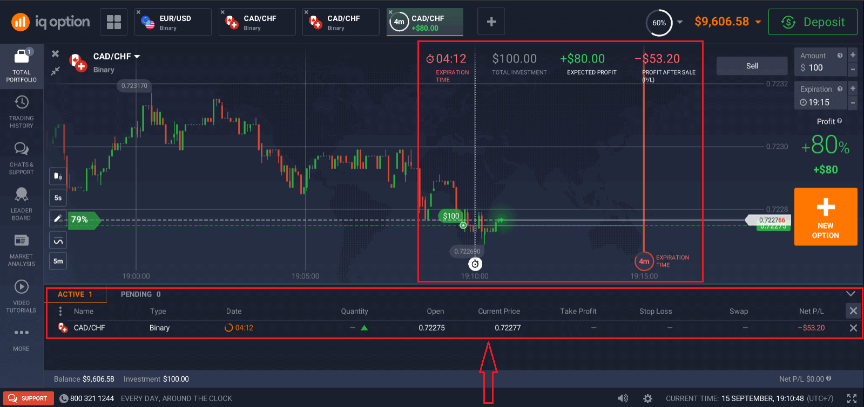
Task: Open Chats & Support icon
Action: point(22,157)
